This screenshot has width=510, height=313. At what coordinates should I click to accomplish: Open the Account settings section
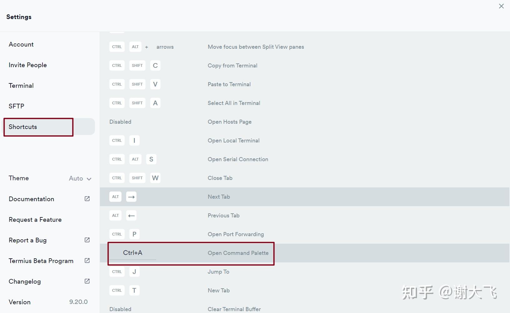21,44
